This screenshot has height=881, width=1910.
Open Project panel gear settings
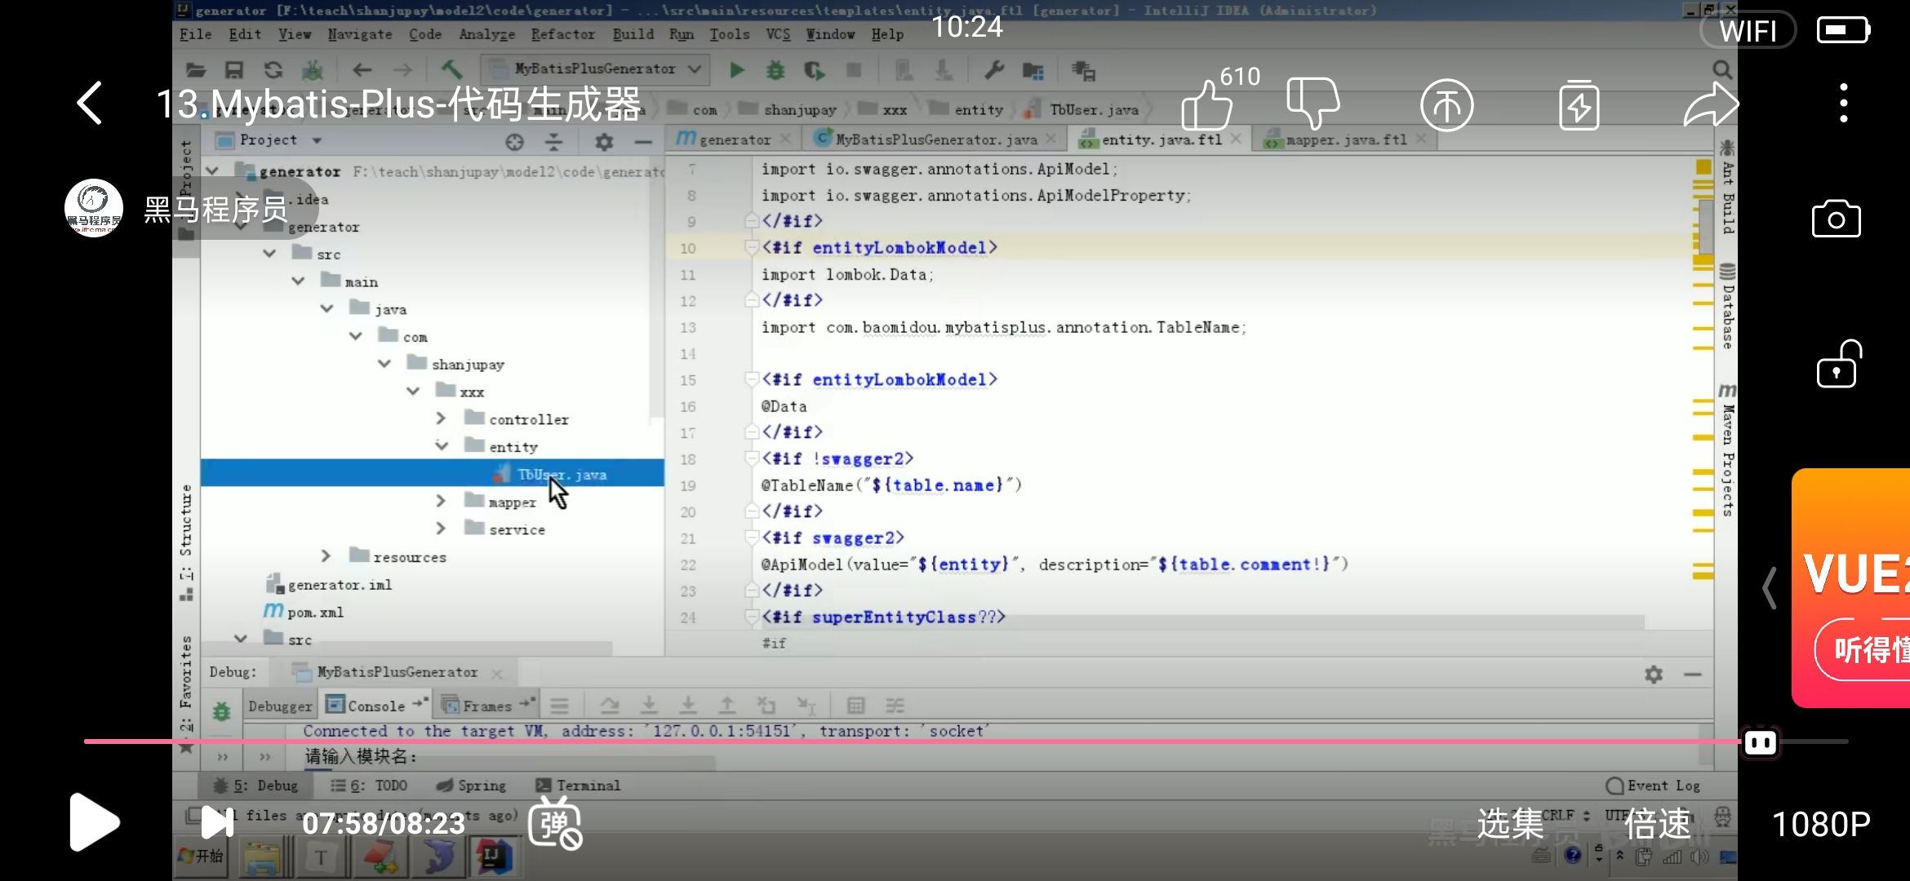pos(604,142)
